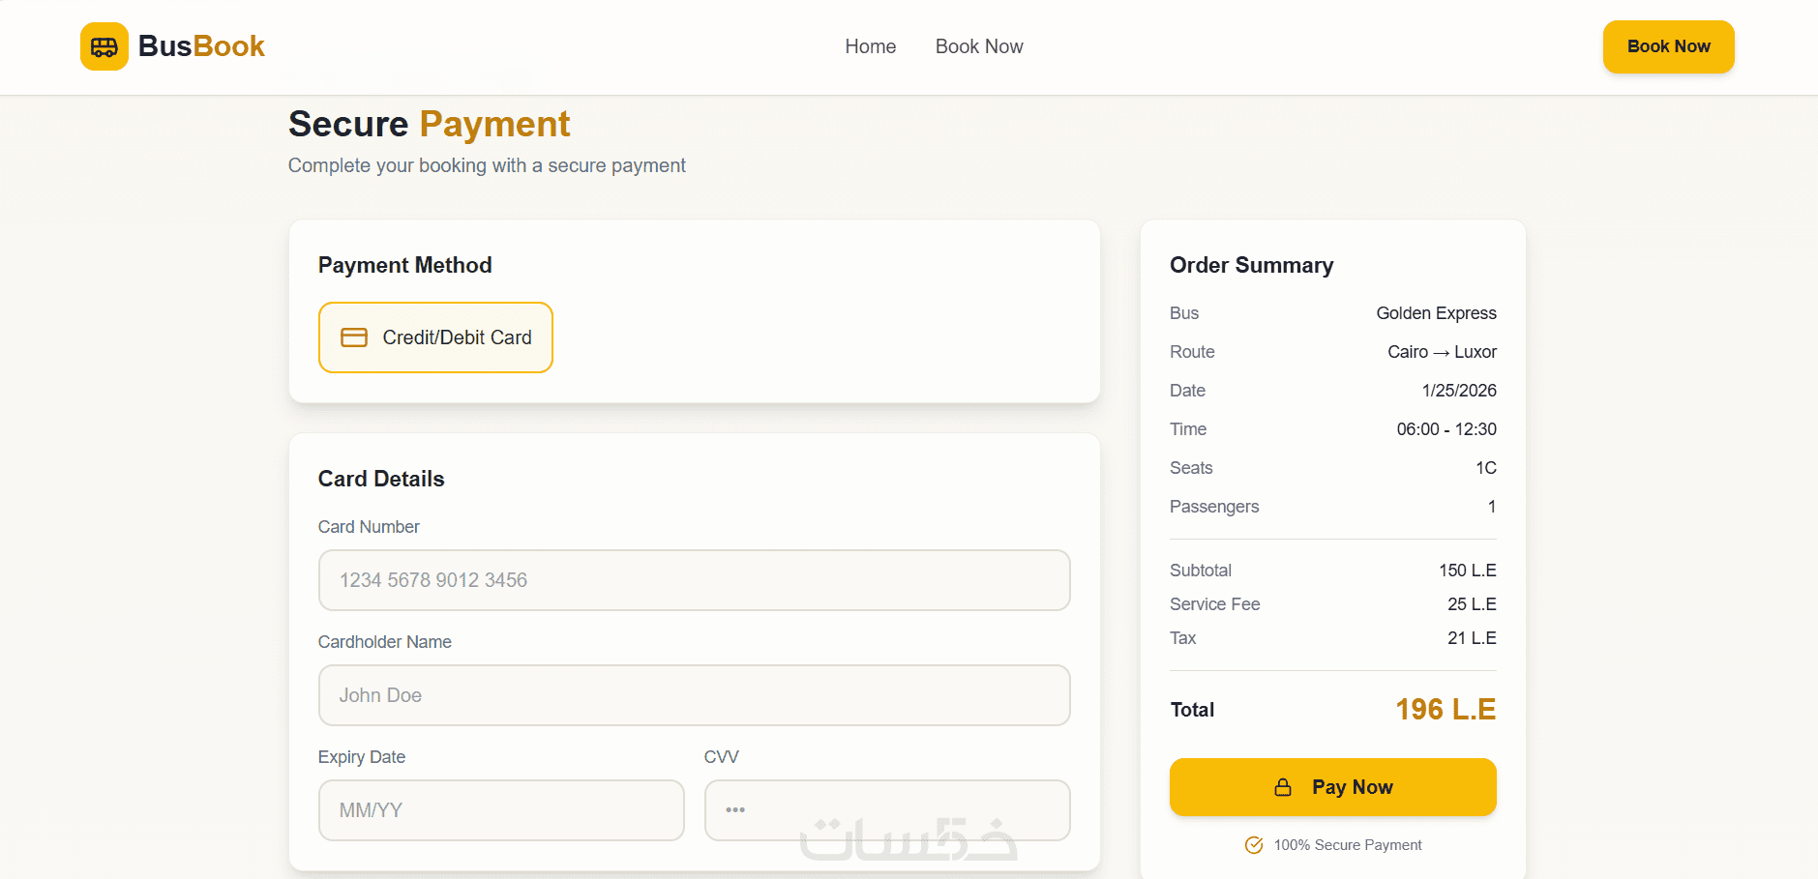
Task: Click the 100% Secure Payment text
Action: pos(1347,845)
